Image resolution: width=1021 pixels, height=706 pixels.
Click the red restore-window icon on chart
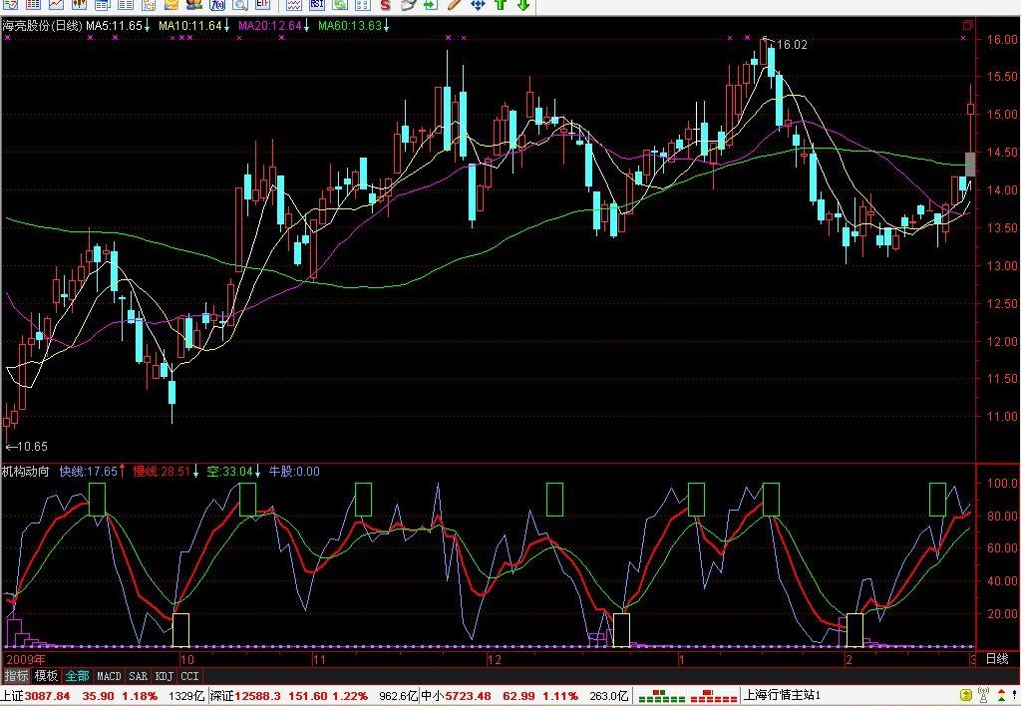click(x=967, y=25)
